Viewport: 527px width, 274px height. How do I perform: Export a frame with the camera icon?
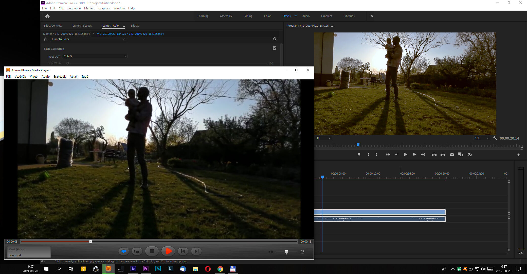452,155
